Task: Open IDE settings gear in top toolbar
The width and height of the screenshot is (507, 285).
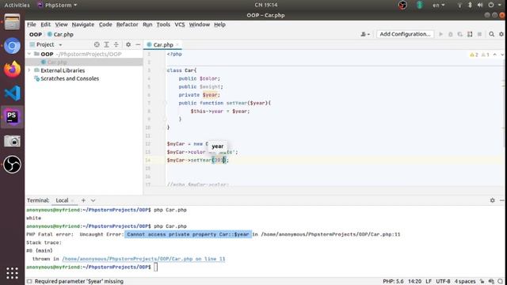Action: point(501,34)
